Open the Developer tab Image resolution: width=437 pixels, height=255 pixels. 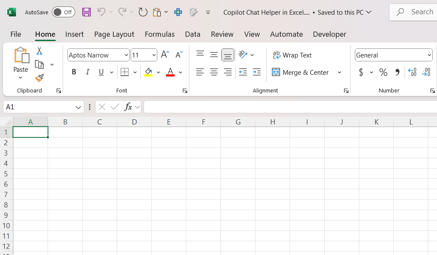point(329,34)
